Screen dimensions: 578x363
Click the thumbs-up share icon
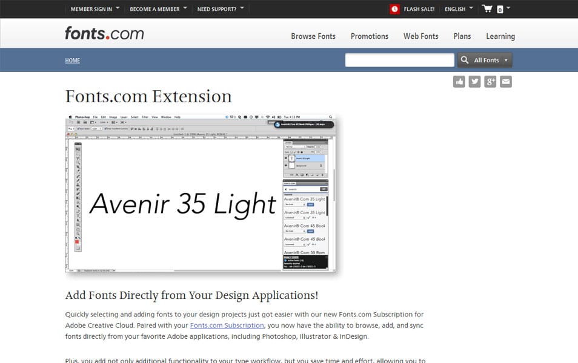click(x=459, y=80)
